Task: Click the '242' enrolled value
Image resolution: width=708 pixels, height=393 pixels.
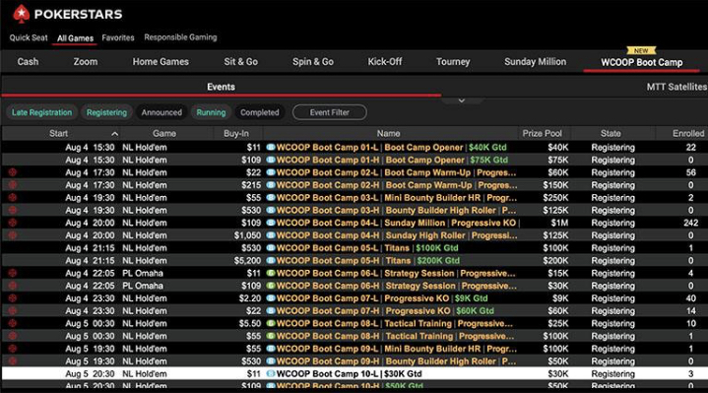Action: [x=691, y=223]
